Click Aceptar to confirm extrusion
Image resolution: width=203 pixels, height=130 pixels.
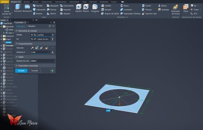tap(21, 71)
